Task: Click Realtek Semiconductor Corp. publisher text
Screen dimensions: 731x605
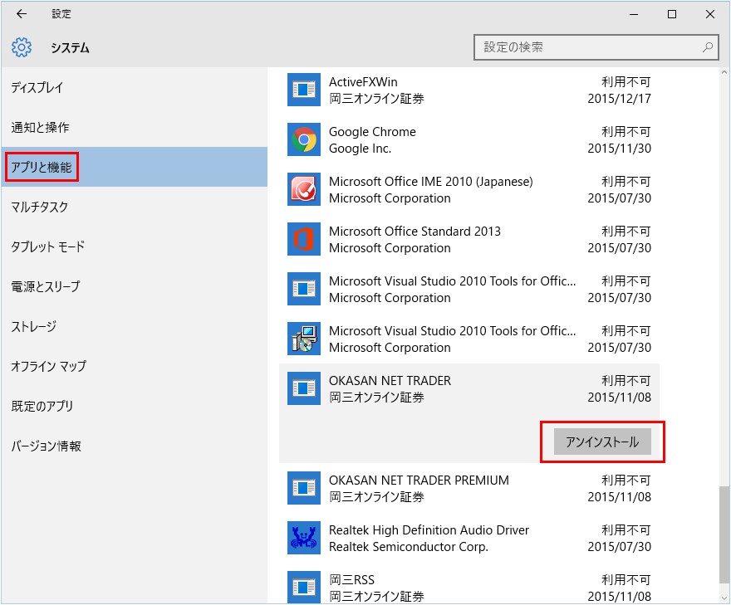Action: click(x=409, y=547)
